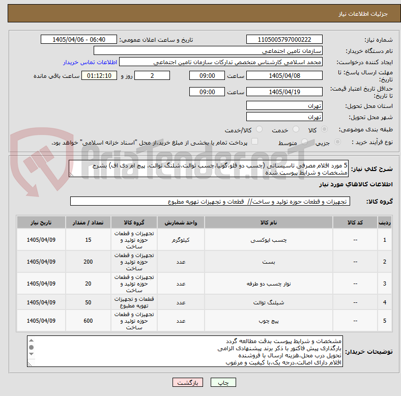Select the خدمت radio button

[296, 129]
